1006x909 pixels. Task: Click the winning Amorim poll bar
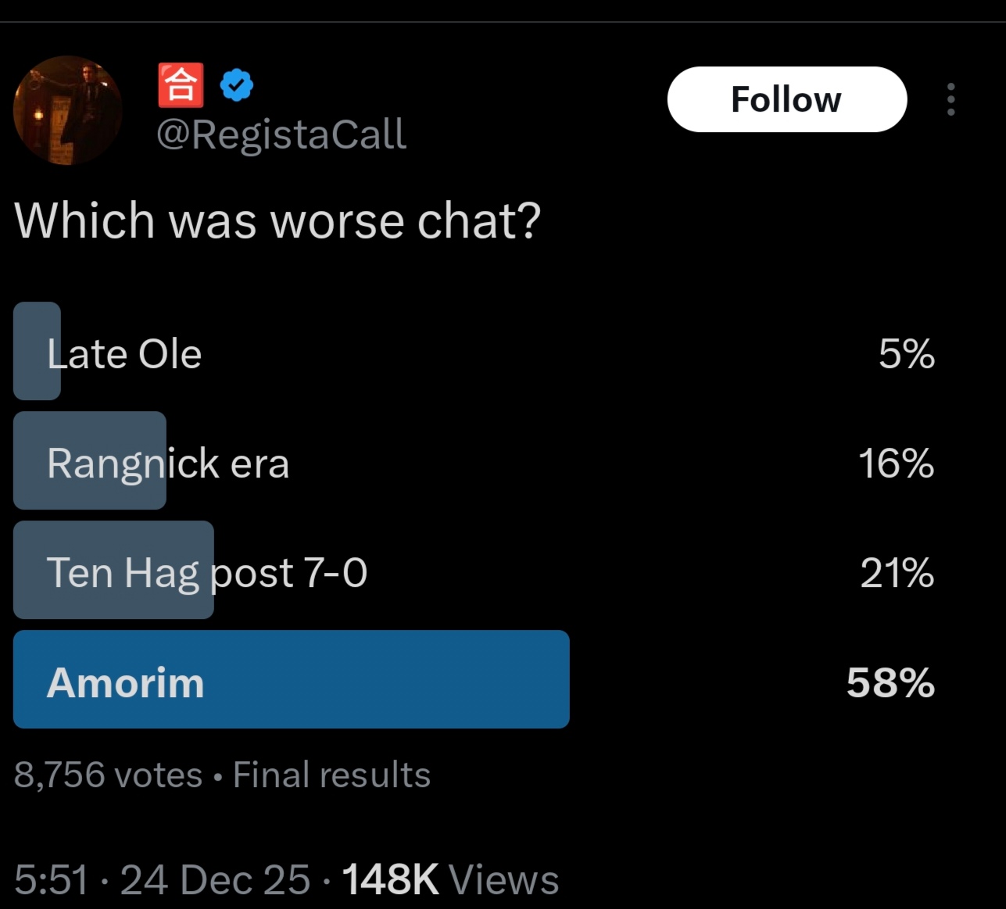[291, 680]
